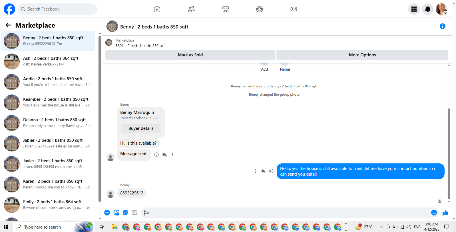
Task: Open the account profile picture menu
Action: [441, 9]
